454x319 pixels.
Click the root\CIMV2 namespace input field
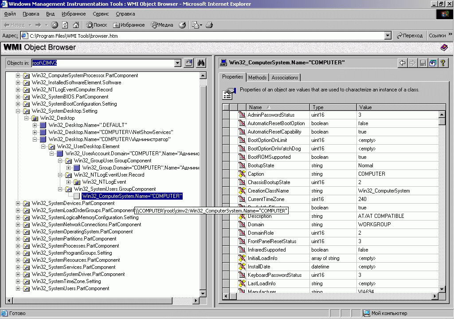(x=103, y=63)
